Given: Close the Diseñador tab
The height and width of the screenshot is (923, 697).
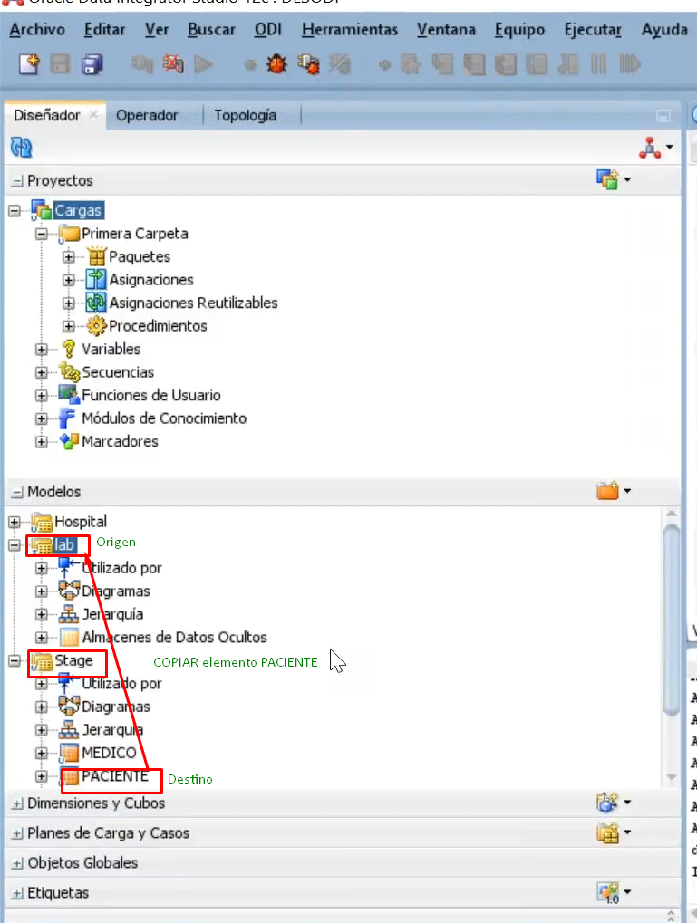Looking at the screenshot, I should (x=93, y=115).
